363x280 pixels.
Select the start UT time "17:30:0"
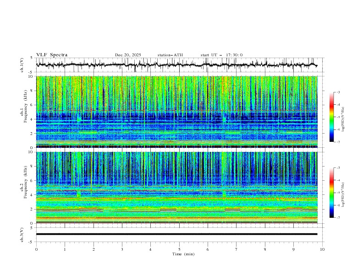pos(234,55)
